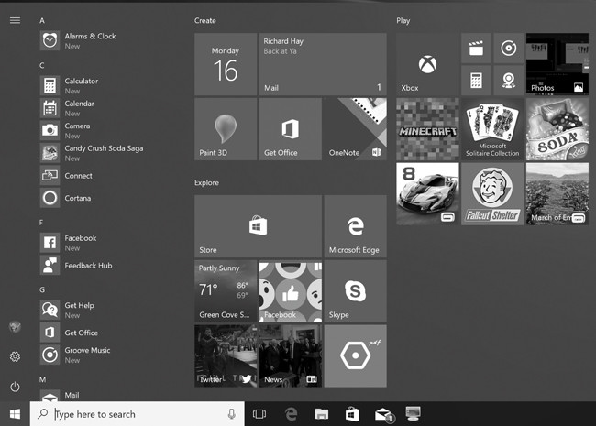This screenshot has height=426, width=596.
Task: Select the Create group heading
Action: pos(205,20)
